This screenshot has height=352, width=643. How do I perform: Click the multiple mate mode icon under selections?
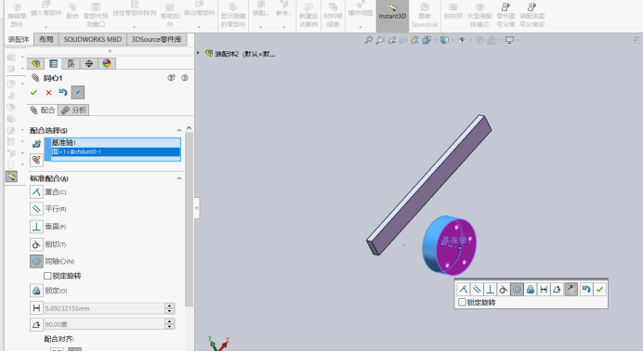(x=36, y=160)
